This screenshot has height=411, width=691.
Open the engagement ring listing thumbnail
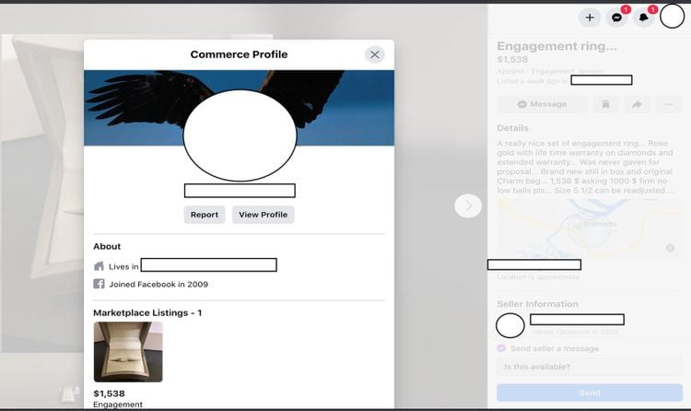pos(128,351)
